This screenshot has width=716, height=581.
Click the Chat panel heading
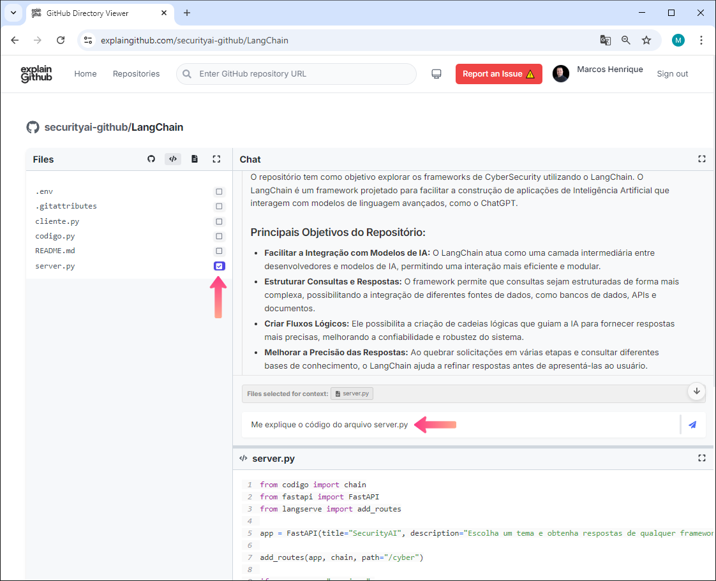pyautogui.click(x=250, y=159)
